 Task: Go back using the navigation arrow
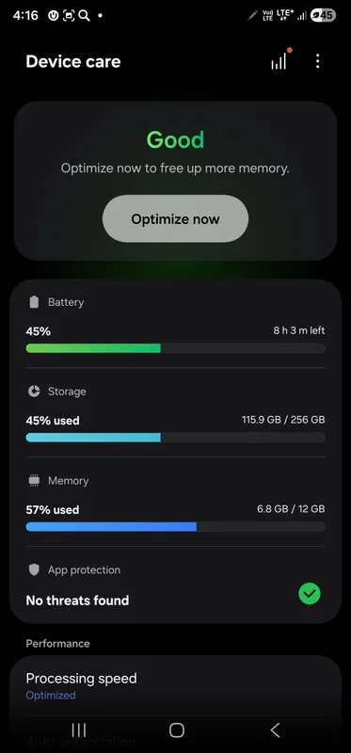pos(275,730)
